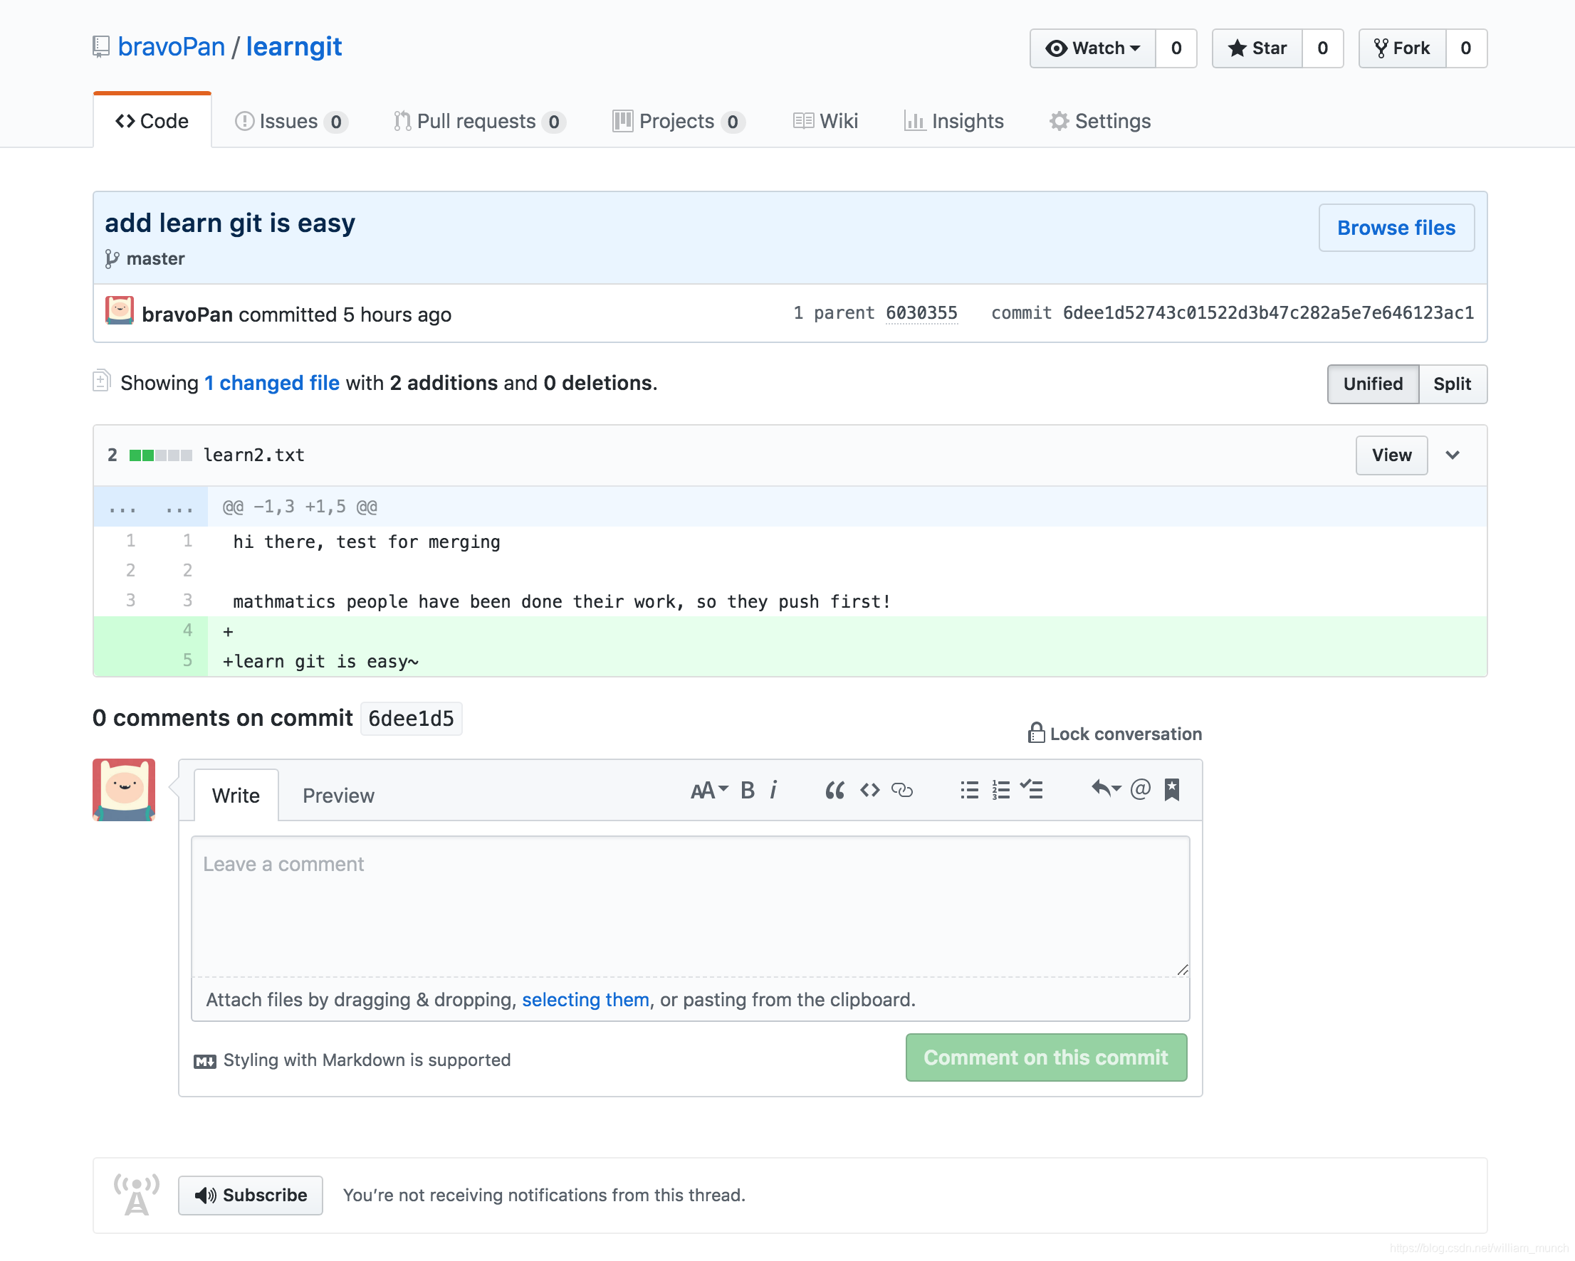Click the master branch icon
The image size is (1575, 1261).
pyautogui.click(x=112, y=259)
